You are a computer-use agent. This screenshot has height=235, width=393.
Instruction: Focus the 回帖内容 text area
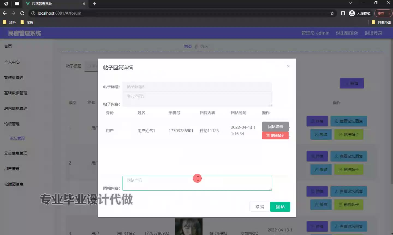197,183
